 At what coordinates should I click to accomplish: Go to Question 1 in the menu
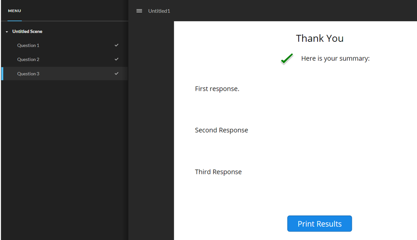pyautogui.click(x=28, y=45)
